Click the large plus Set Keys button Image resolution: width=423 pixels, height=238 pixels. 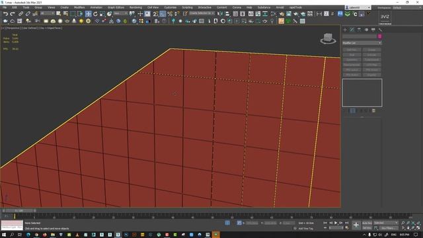(x=356, y=225)
